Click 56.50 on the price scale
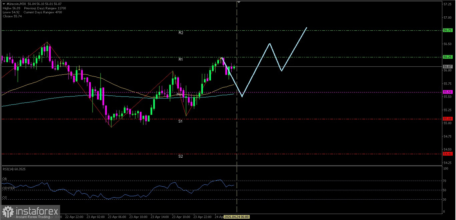This screenshot has height=220, width=456. (x=448, y=44)
